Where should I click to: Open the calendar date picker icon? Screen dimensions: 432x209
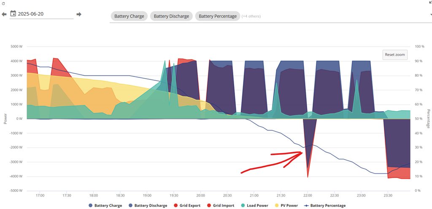(13, 14)
